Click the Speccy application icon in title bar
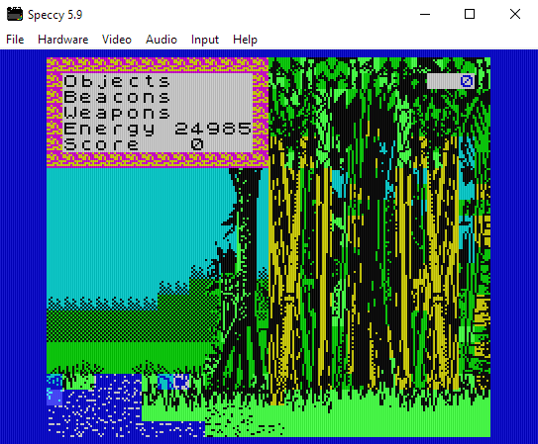This screenshot has height=444, width=538. point(15,15)
